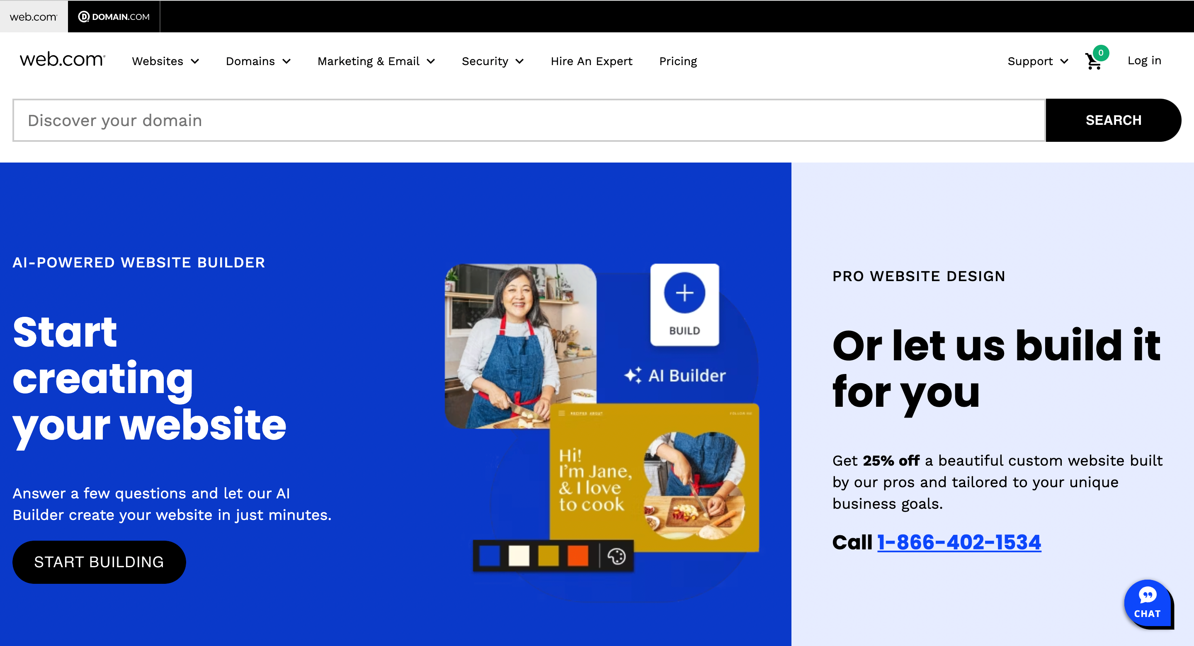The height and width of the screenshot is (646, 1194).
Task: Expand the Domains dropdown menu
Action: 258,61
